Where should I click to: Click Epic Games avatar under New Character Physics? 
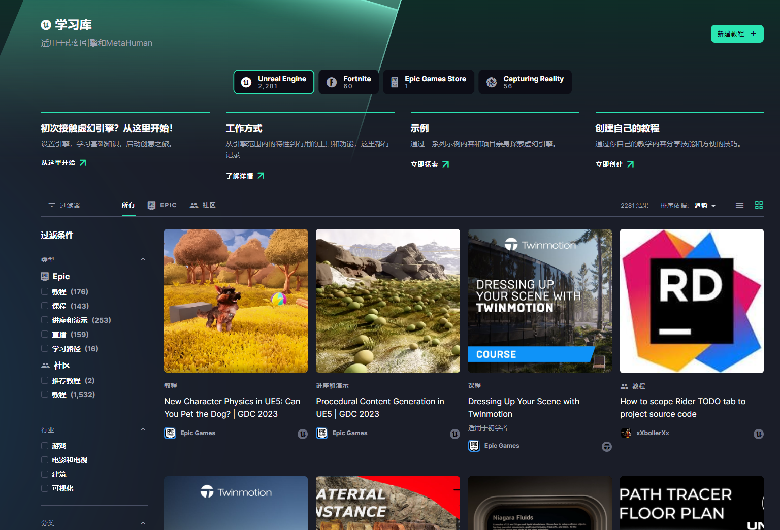[170, 433]
